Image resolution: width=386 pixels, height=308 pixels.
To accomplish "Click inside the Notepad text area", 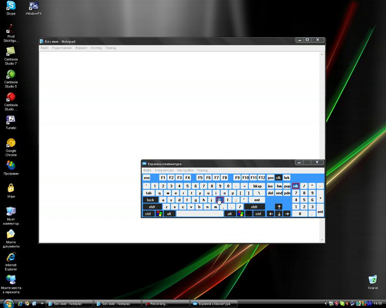I will coord(107,107).
